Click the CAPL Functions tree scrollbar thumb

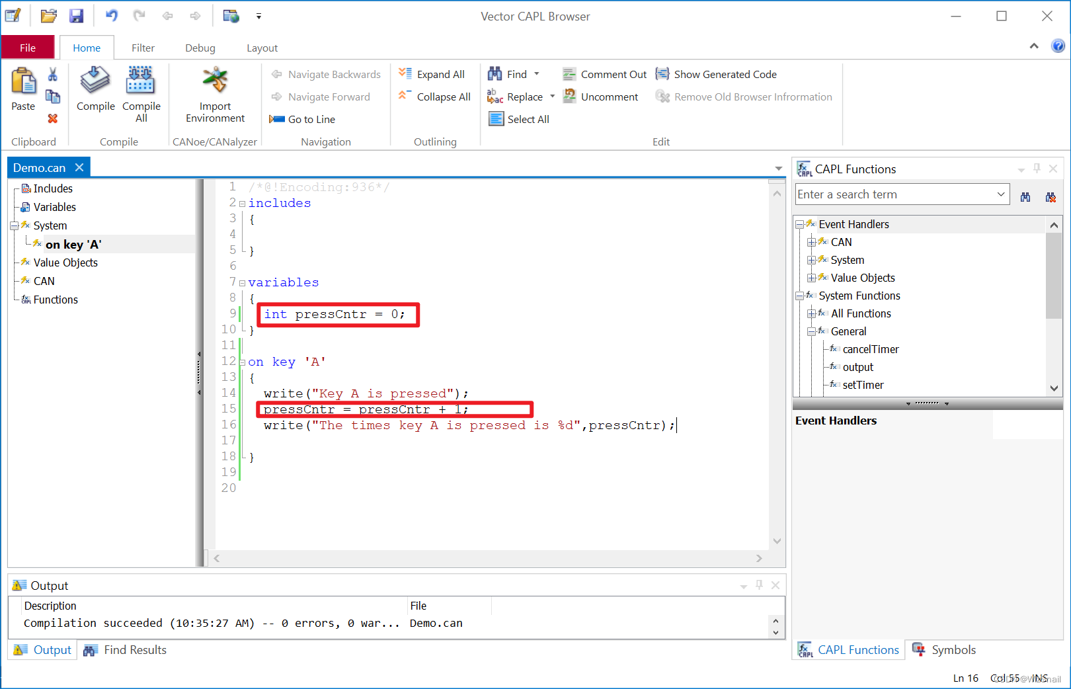pos(1054,276)
